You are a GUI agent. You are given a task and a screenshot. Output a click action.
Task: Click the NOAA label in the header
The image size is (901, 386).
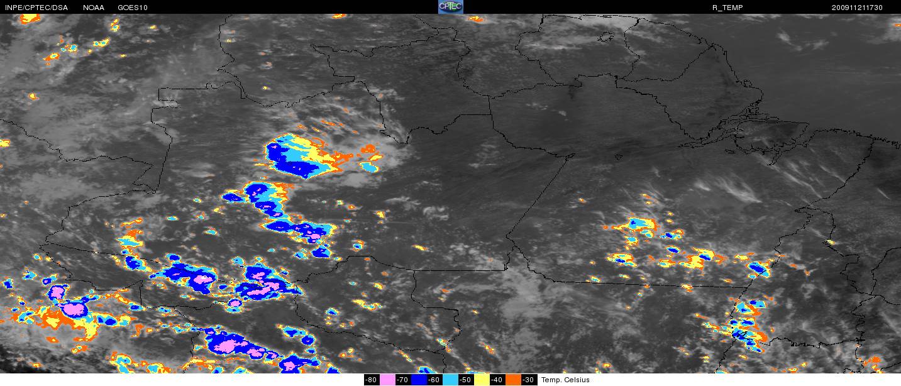94,8
